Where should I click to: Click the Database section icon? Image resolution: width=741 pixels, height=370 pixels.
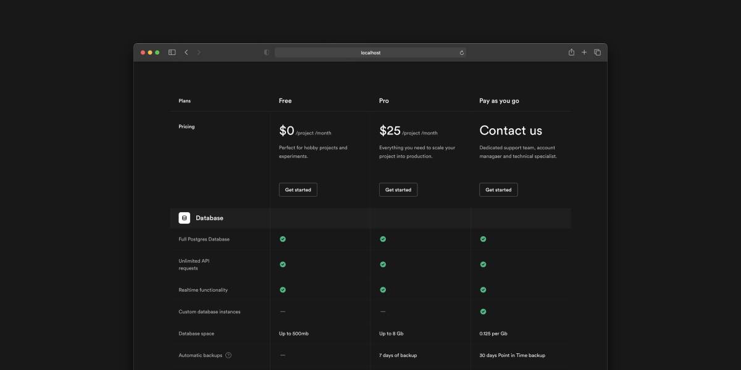[x=184, y=218]
